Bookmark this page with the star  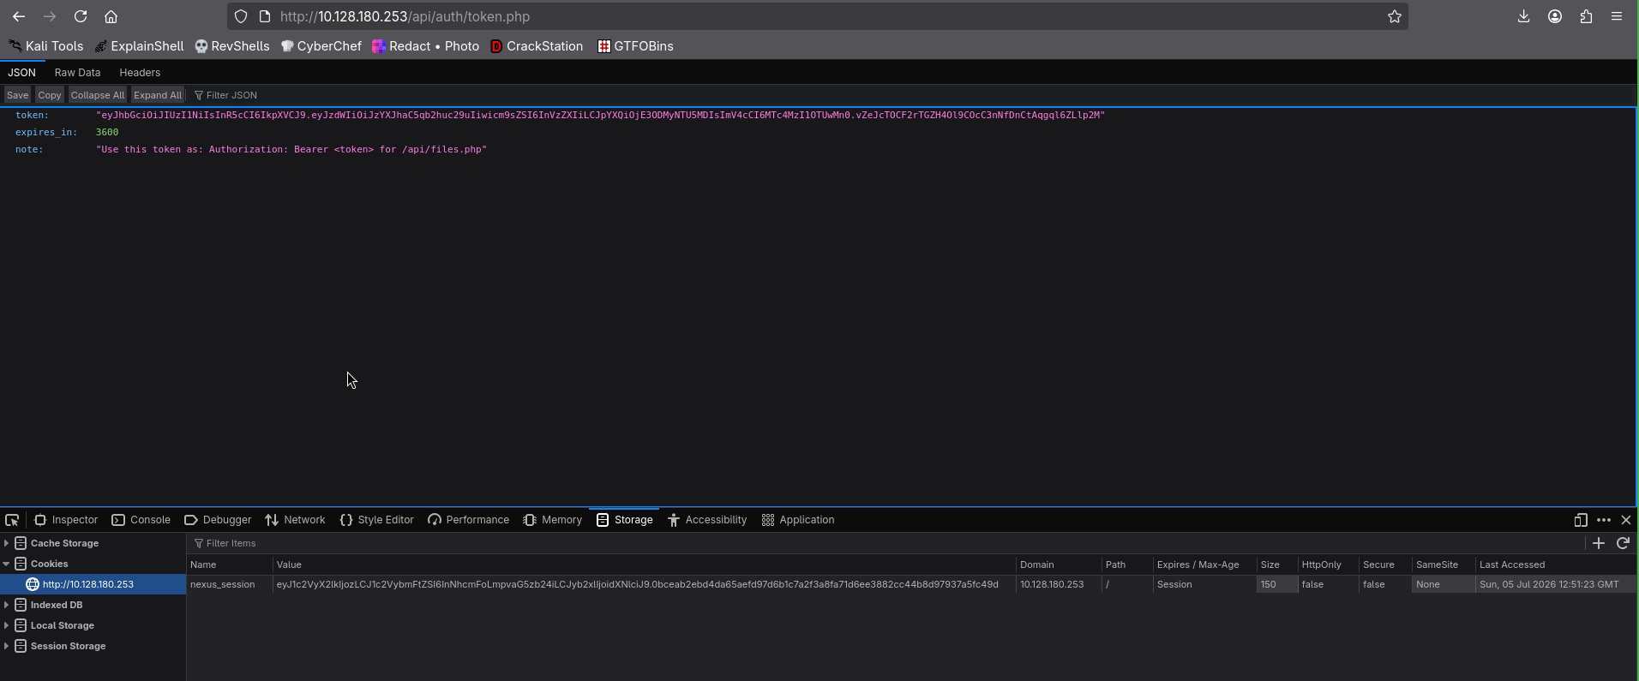(x=1395, y=16)
